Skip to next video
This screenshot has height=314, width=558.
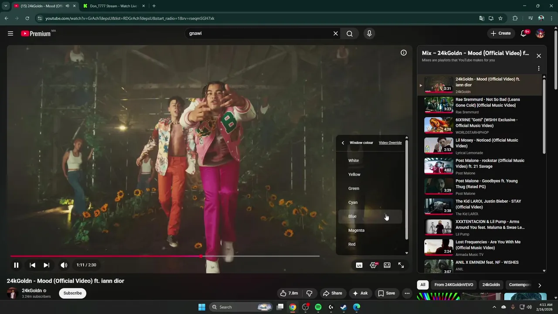[x=46, y=265]
